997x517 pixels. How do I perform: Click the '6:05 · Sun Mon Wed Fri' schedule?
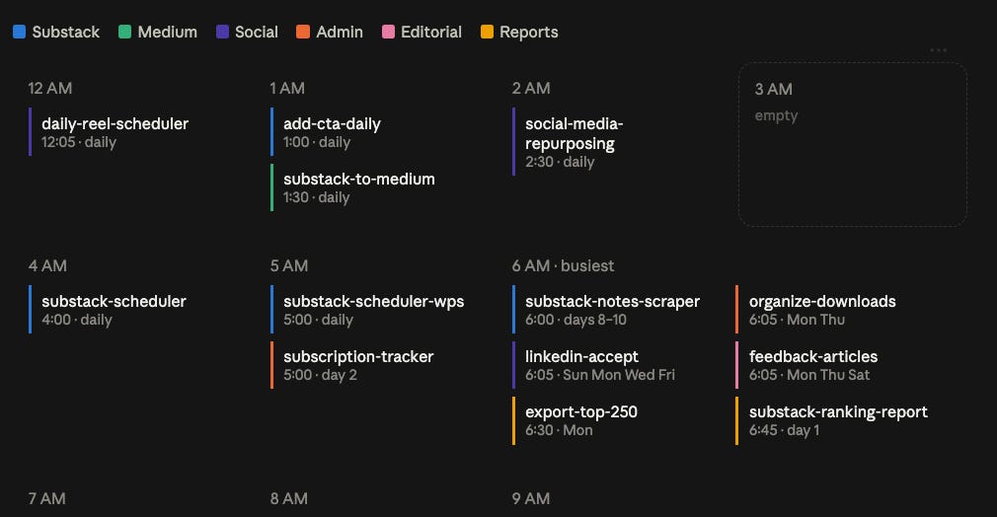coord(600,375)
